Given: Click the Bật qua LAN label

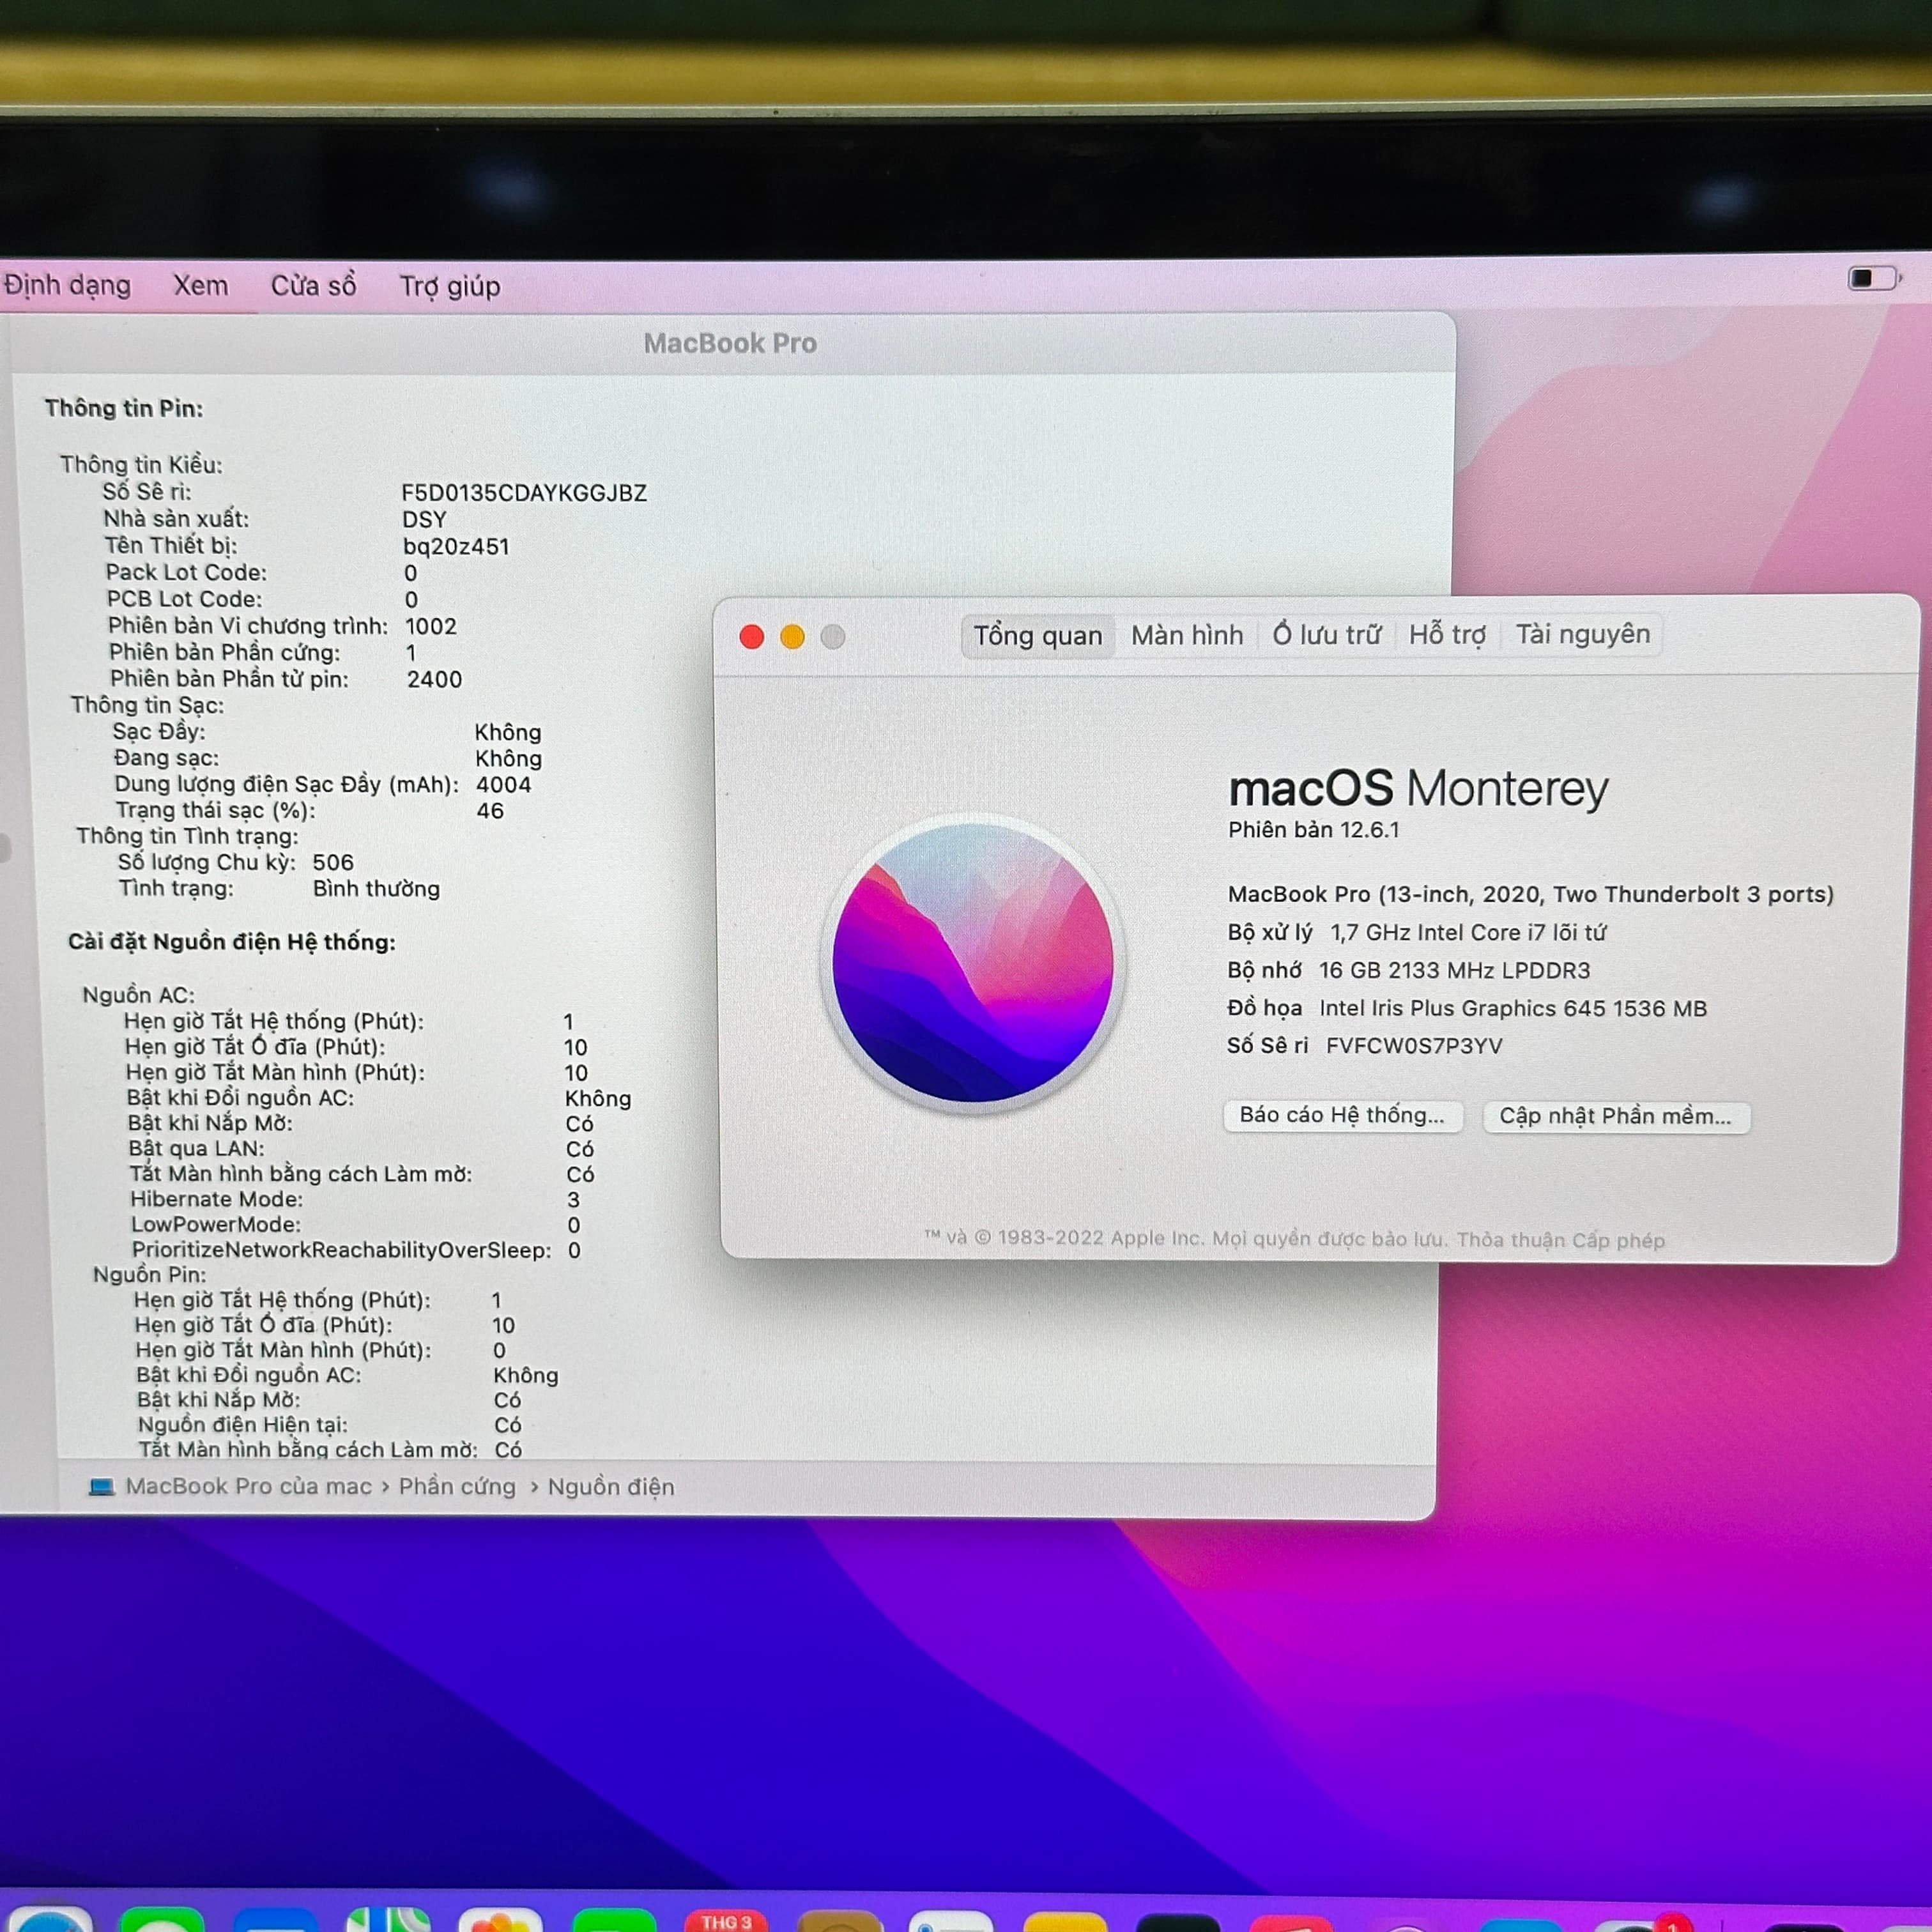Looking at the screenshot, I should pos(197,1148).
